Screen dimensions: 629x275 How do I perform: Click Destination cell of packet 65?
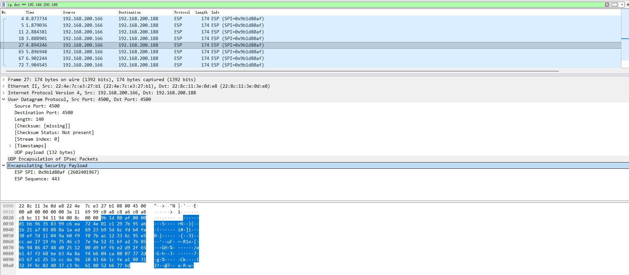[x=138, y=52]
